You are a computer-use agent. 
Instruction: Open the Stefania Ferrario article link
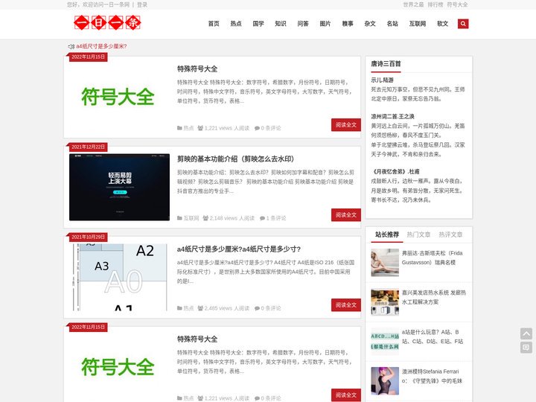click(432, 376)
